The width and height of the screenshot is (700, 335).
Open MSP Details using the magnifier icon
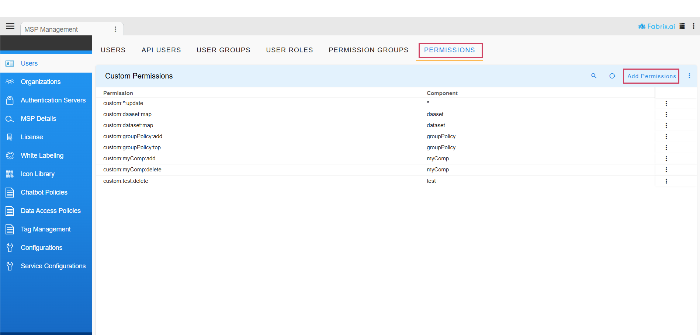[x=10, y=118]
